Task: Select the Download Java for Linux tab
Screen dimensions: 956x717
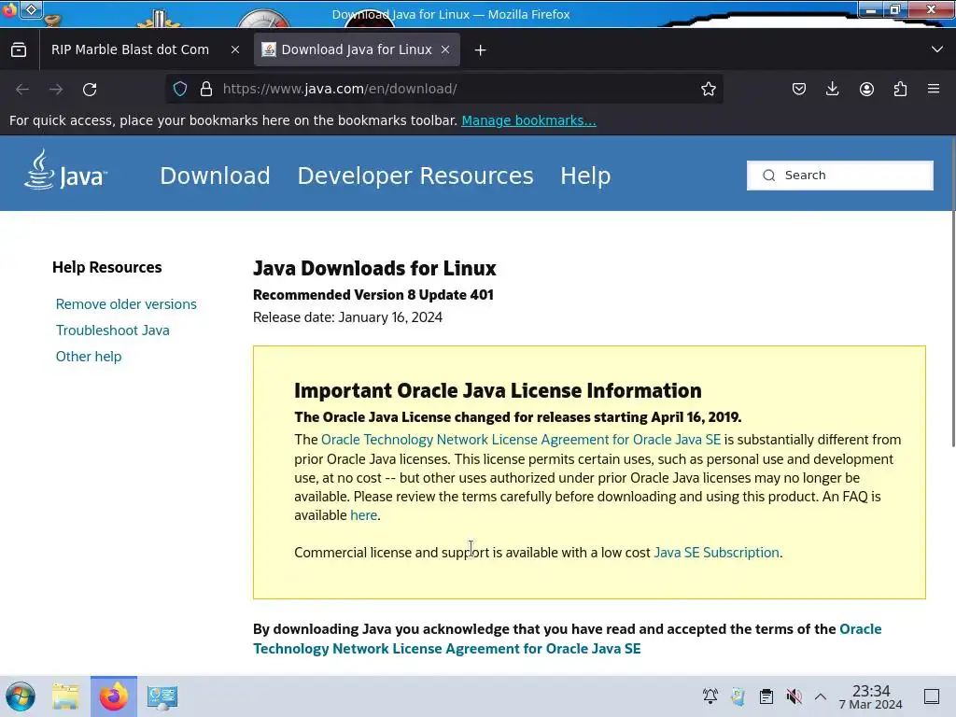Action: coord(356,50)
